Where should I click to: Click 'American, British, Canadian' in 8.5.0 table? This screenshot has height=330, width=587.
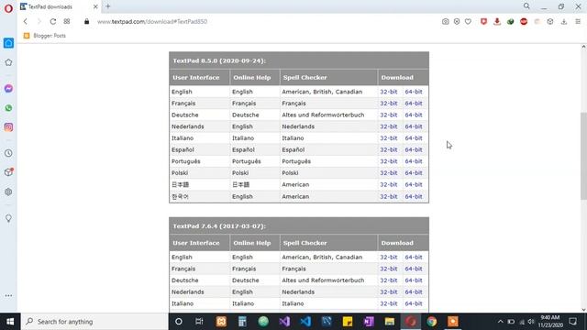pos(322,92)
